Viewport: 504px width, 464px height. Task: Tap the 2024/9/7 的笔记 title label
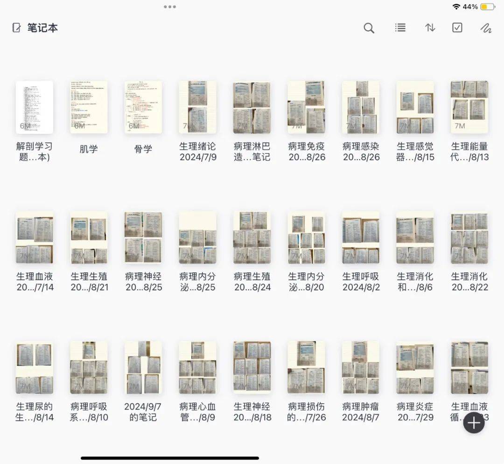point(143,412)
